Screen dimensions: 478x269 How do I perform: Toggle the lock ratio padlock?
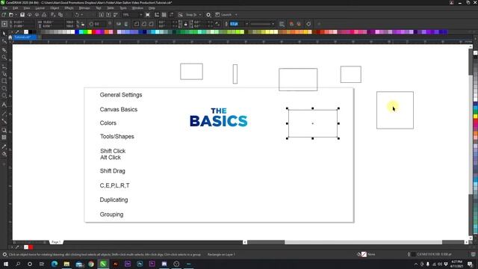83,24
